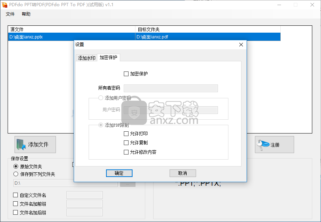Click the 源文件 column header
321x222 pixels.
point(72,29)
